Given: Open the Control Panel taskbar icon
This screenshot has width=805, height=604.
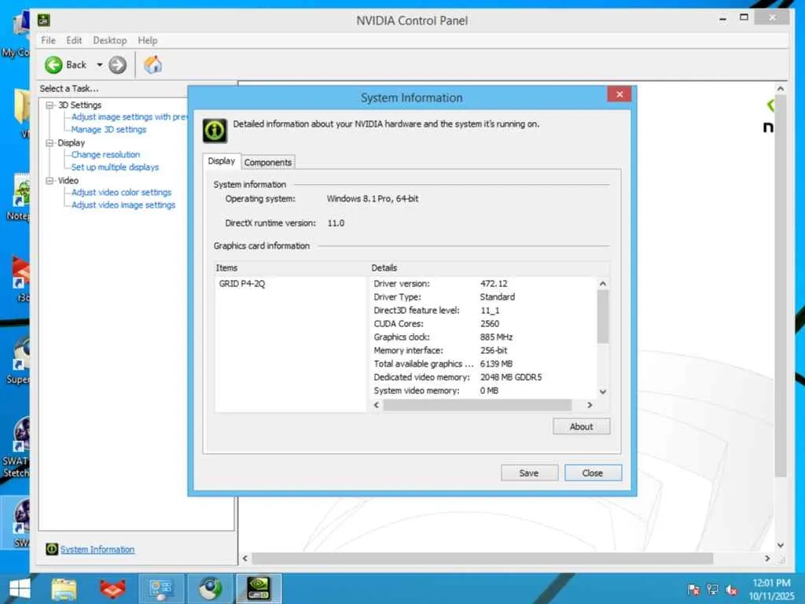Looking at the screenshot, I should (x=161, y=588).
